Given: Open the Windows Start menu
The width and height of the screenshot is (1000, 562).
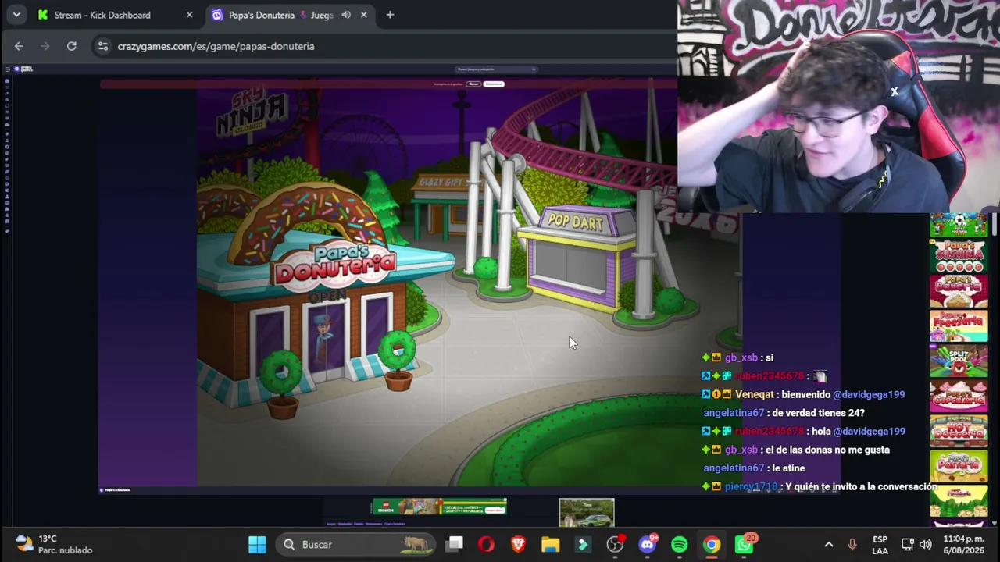Looking at the screenshot, I should coord(257,544).
